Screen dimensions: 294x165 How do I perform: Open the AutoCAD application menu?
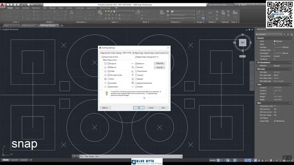pyautogui.click(x=2, y=5)
